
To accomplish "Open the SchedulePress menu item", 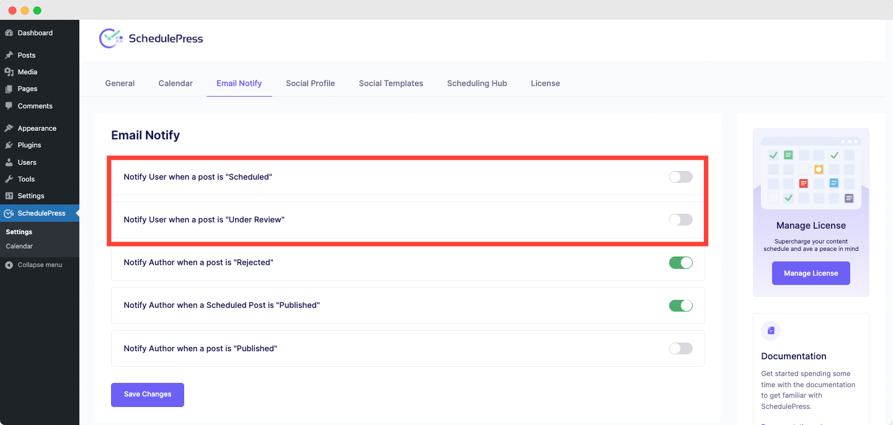I will coord(40,213).
